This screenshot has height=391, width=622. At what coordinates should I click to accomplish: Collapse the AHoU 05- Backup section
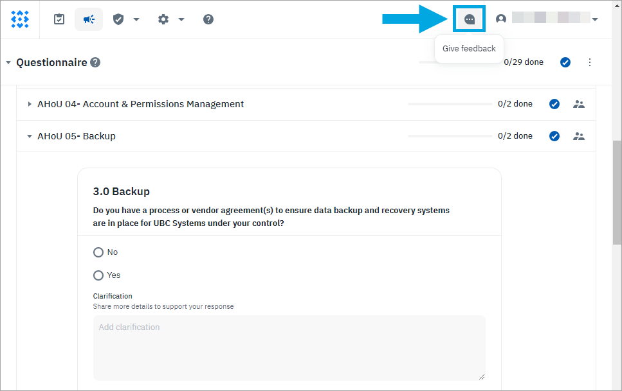(30, 136)
